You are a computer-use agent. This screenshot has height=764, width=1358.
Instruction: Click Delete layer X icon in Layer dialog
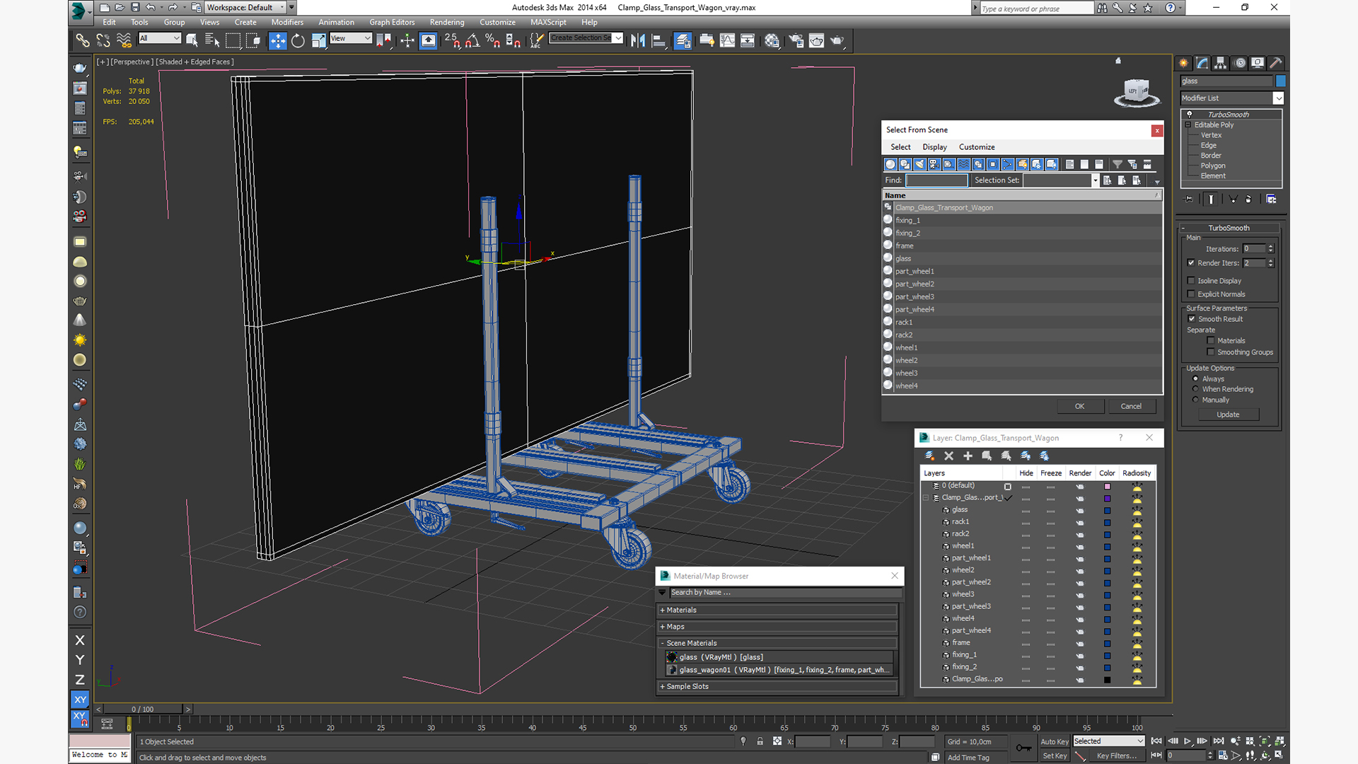click(948, 456)
